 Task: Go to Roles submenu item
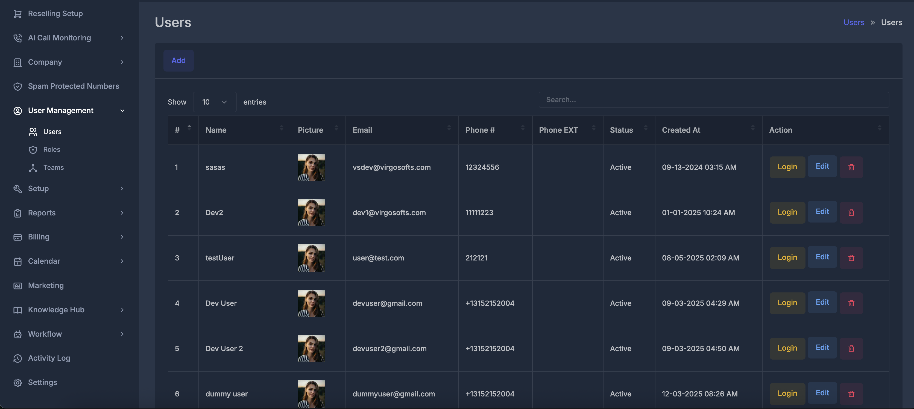(x=51, y=150)
